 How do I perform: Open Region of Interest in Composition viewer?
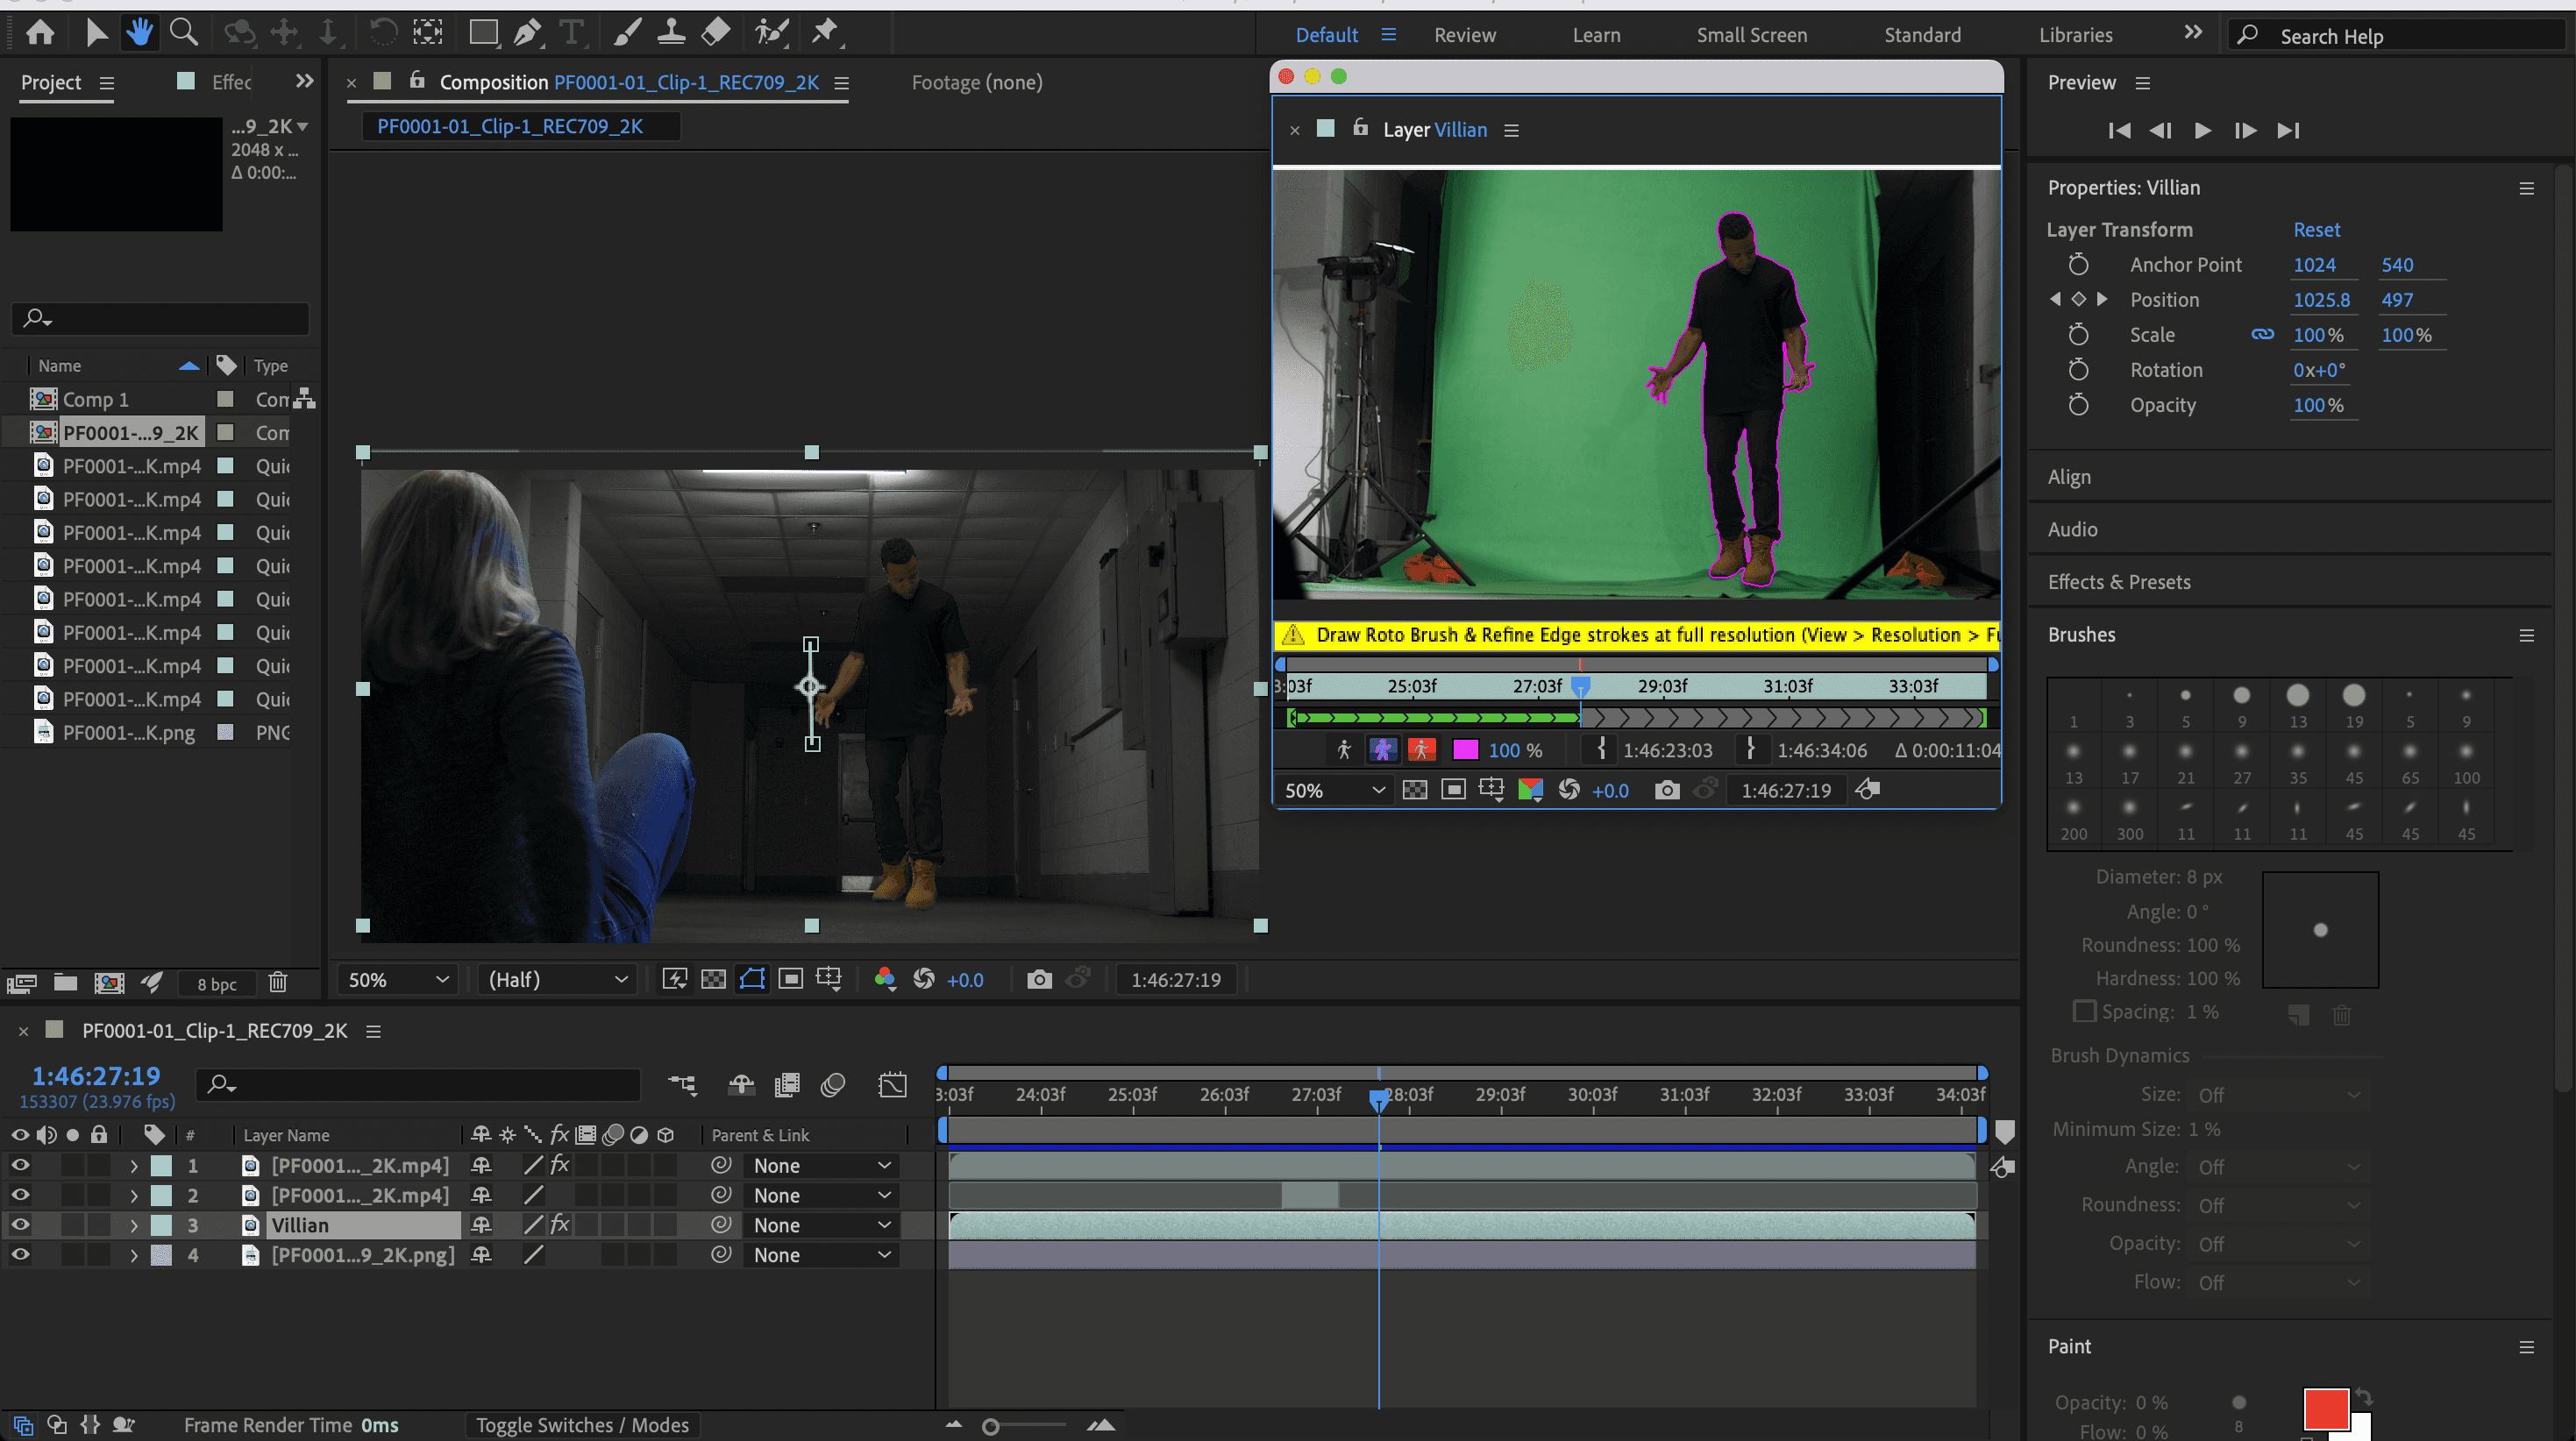790,980
